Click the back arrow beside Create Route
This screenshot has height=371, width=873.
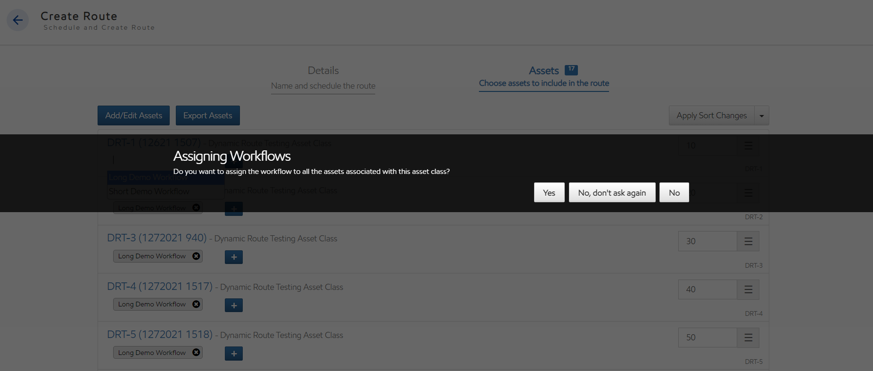(x=18, y=20)
